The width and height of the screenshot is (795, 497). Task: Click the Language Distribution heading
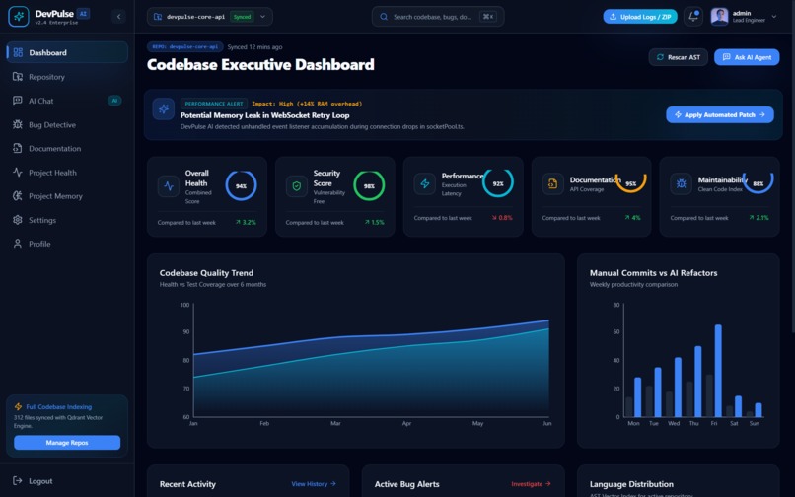pyautogui.click(x=631, y=484)
